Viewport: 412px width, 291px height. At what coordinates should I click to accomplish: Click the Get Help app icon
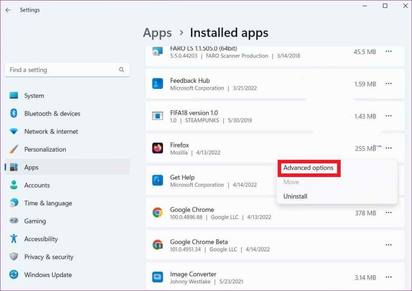157,180
